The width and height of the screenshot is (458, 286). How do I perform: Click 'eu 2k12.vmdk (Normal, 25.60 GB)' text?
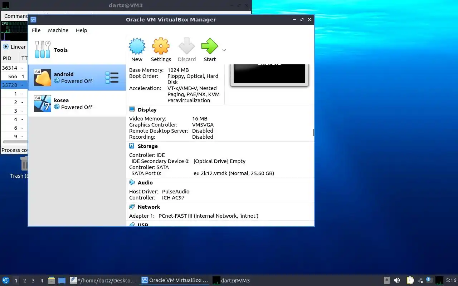pos(234,173)
